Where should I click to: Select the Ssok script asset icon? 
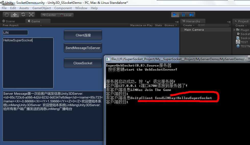[238, 38]
